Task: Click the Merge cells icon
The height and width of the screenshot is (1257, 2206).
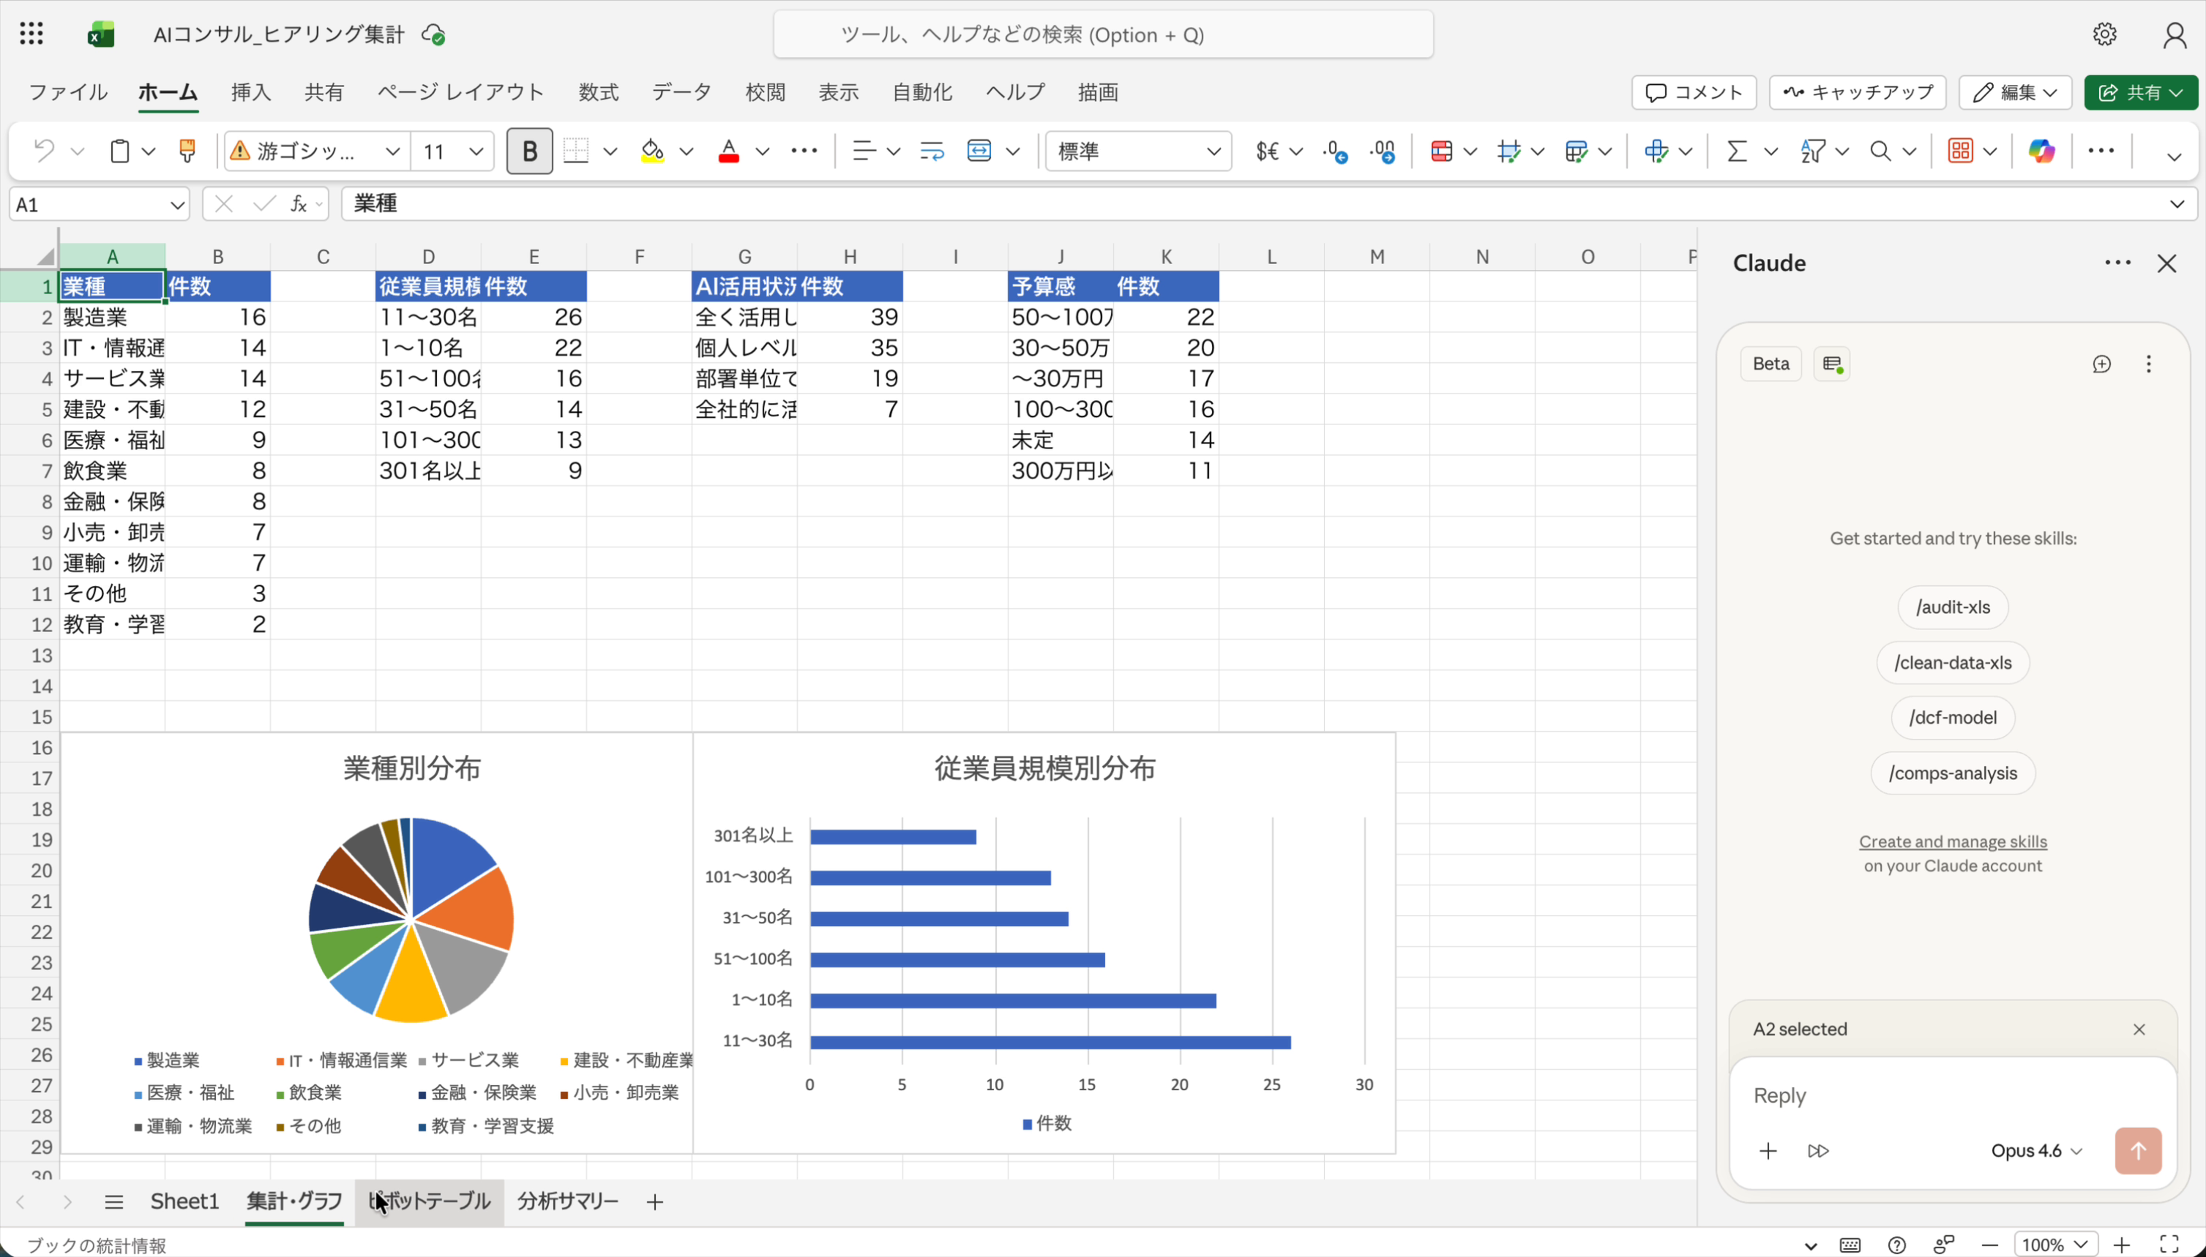Action: [979, 151]
